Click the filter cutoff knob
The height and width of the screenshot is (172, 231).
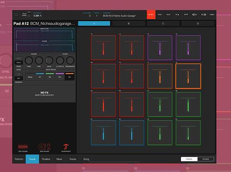tap(60, 60)
